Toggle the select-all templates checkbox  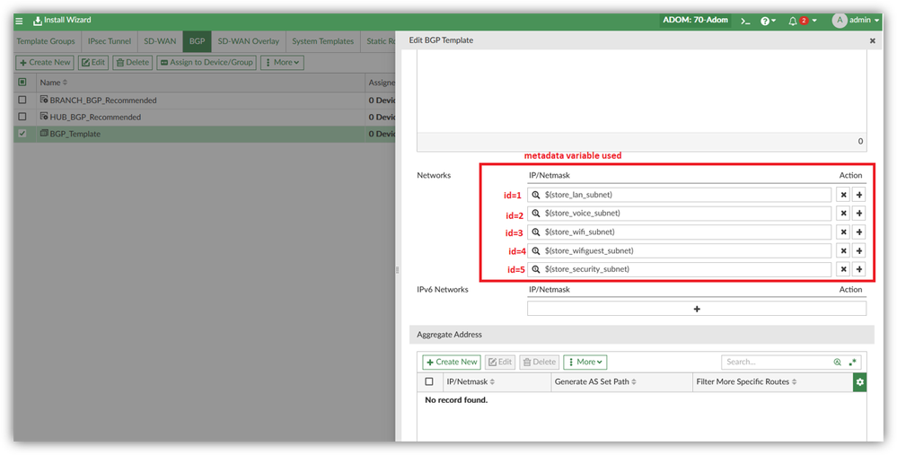22,83
